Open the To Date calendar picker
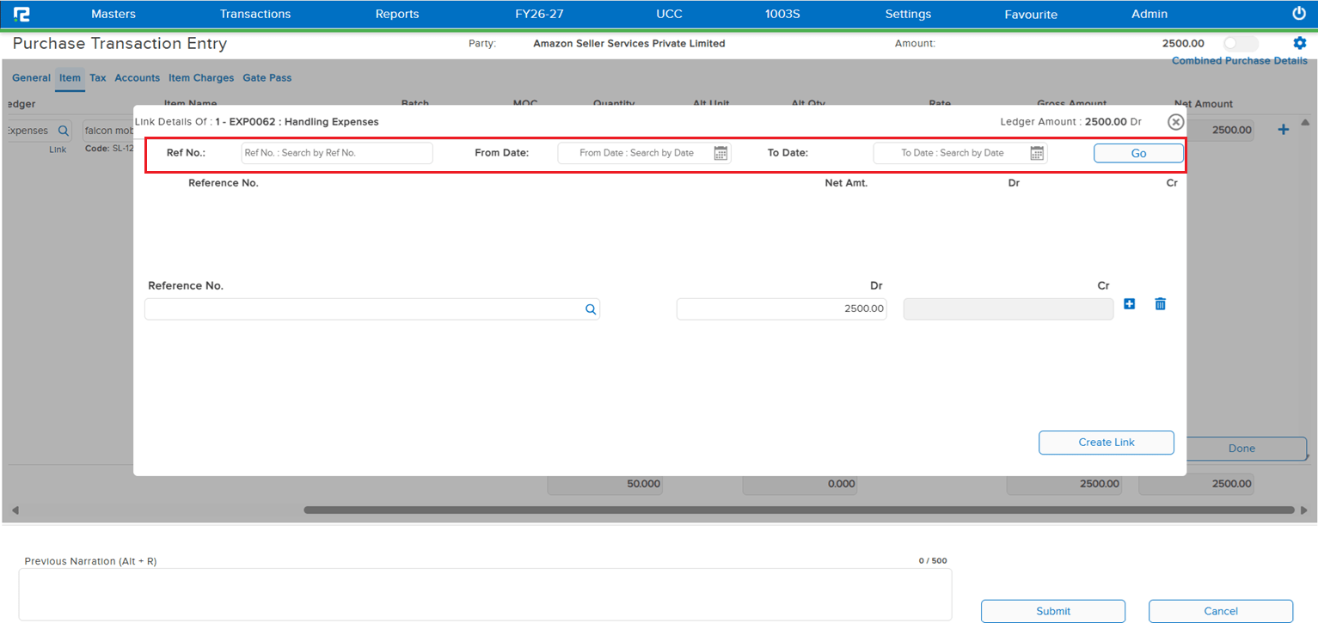The width and height of the screenshot is (1318, 623). click(x=1037, y=153)
